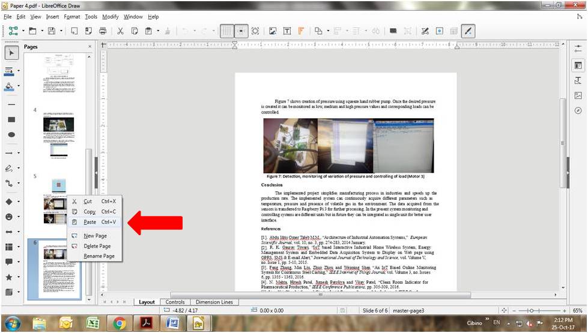Select the Flowchart shapes tool

10,247
